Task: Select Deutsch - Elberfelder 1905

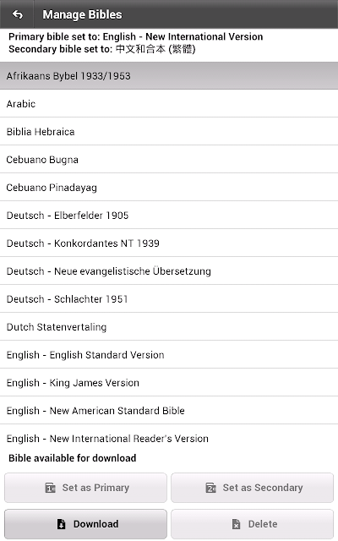Action: pos(169,216)
